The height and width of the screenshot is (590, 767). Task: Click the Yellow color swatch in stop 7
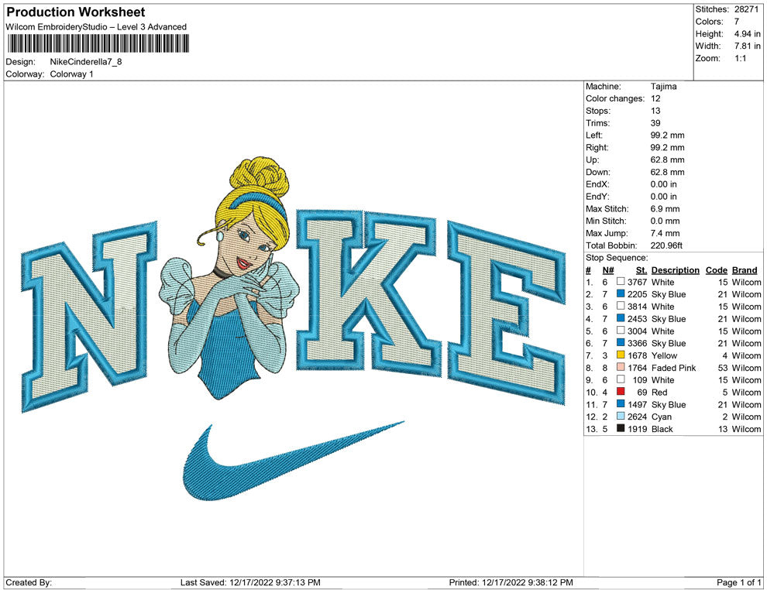point(621,355)
